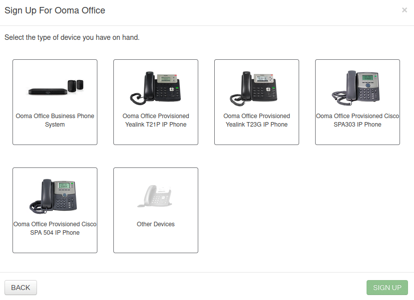Click the 'Ooma Office Provisioned Cisco SPA 504 IP Phone' label
This screenshot has width=414, height=300.
click(x=55, y=228)
